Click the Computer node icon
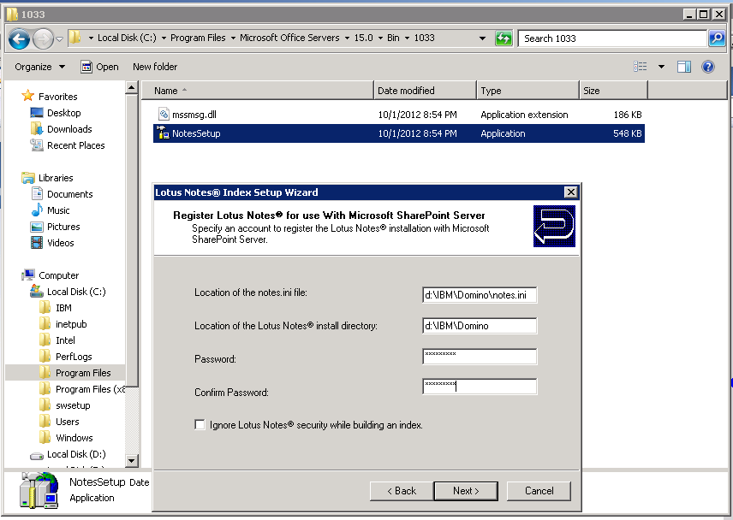733x520 pixels. [28, 275]
